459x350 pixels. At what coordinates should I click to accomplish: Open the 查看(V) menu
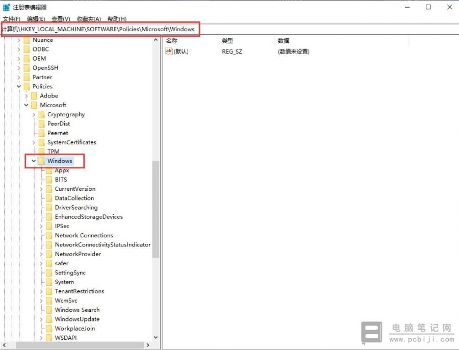point(61,19)
